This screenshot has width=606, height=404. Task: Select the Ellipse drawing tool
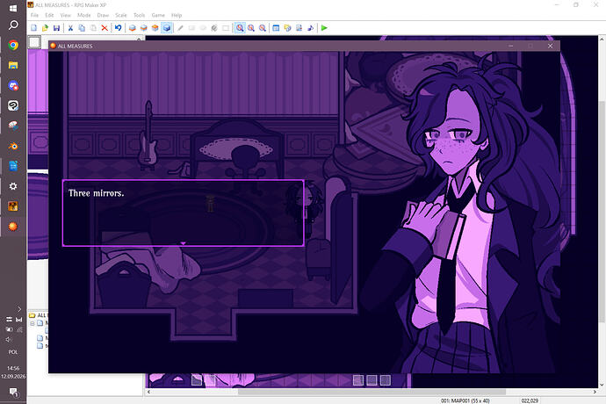[x=203, y=28]
